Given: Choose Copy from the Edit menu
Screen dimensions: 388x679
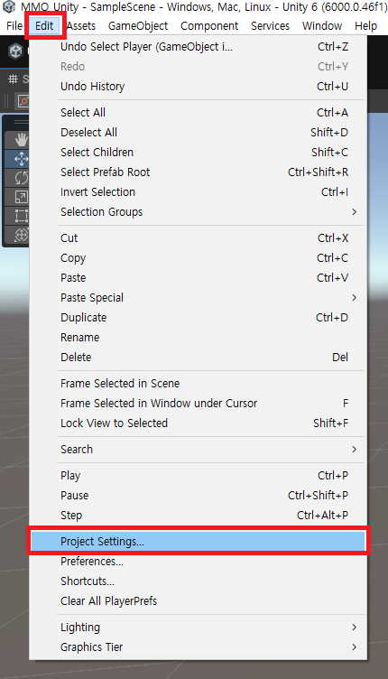Looking at the screenshot, I should click(199, 258).
